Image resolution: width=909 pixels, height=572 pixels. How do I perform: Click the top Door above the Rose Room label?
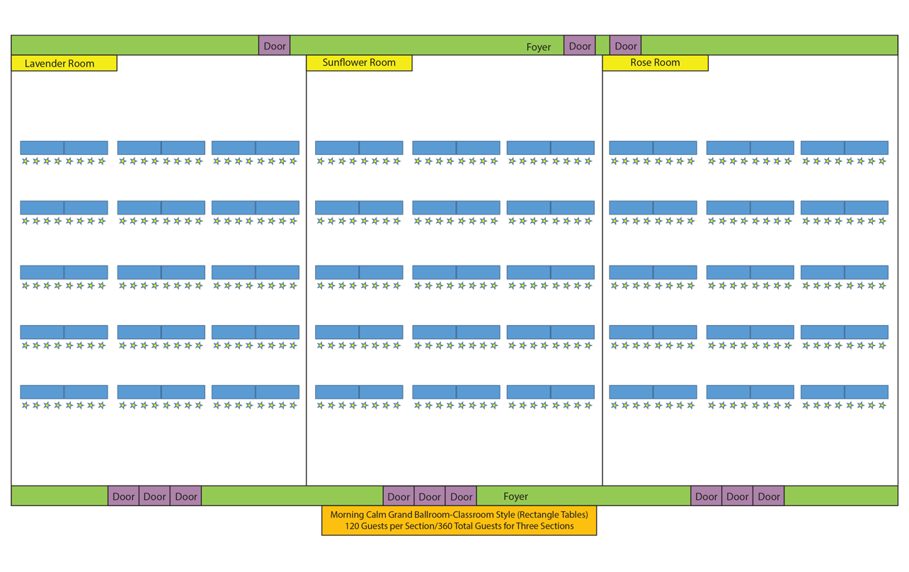(x=625, y=45)
